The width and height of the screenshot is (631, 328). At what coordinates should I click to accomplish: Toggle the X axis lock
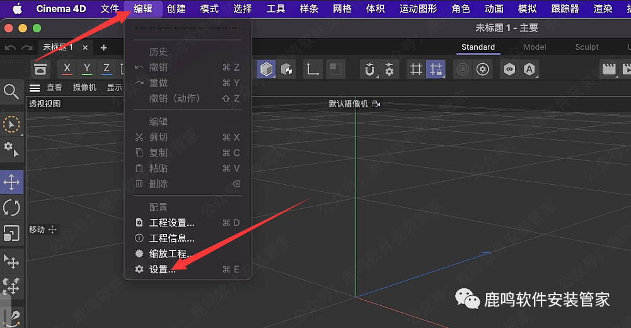(x=67, y=69)
